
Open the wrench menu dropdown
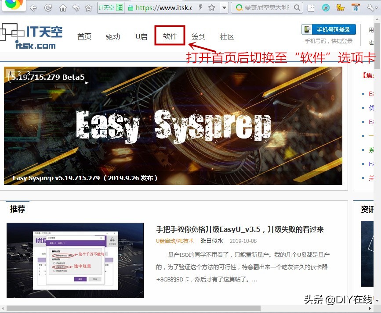point(371,7)
